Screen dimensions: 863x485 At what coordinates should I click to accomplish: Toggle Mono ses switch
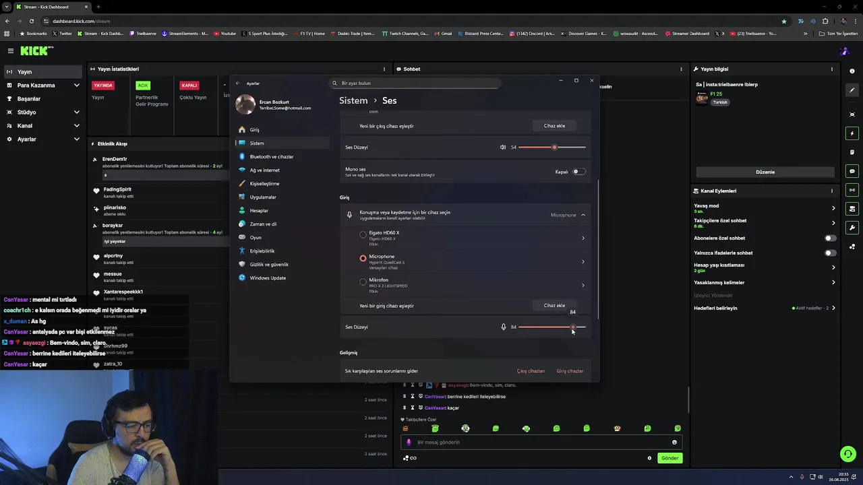click(578, 172)
